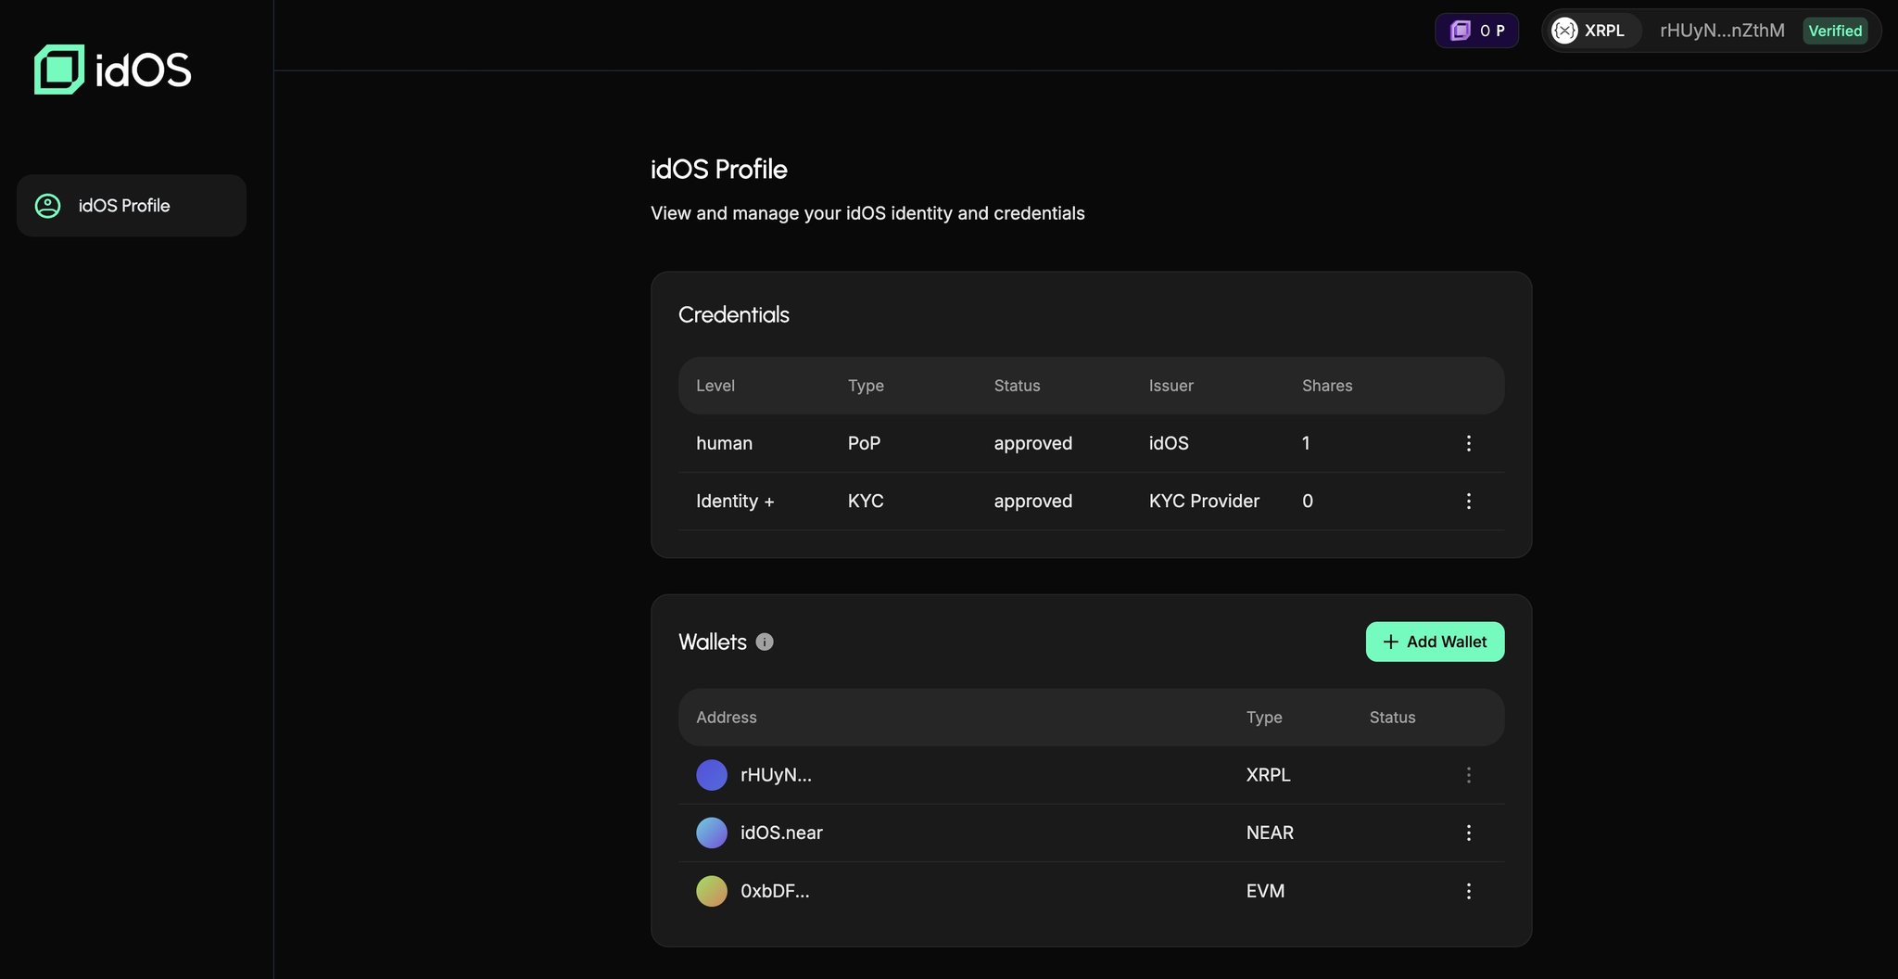1898x979 pixels.
Task: Open options menu for the Identity + KYC credential
Action: pos(1468,501)
